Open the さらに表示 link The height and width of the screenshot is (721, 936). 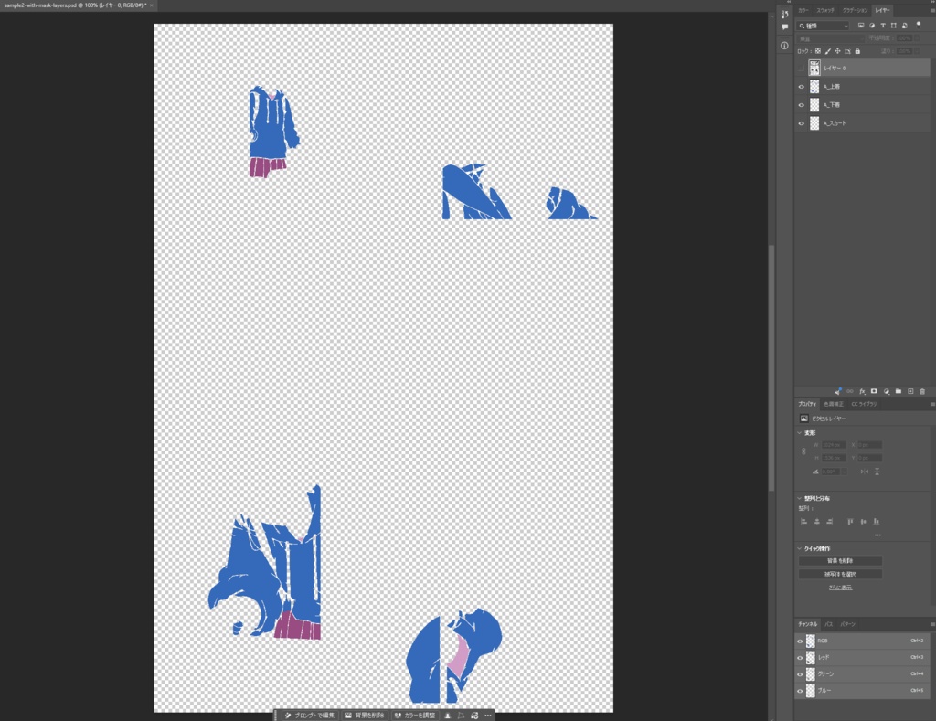[x=841, y=588]
